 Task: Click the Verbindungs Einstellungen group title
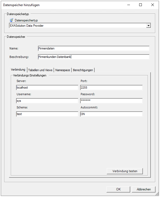pos(30,75)
